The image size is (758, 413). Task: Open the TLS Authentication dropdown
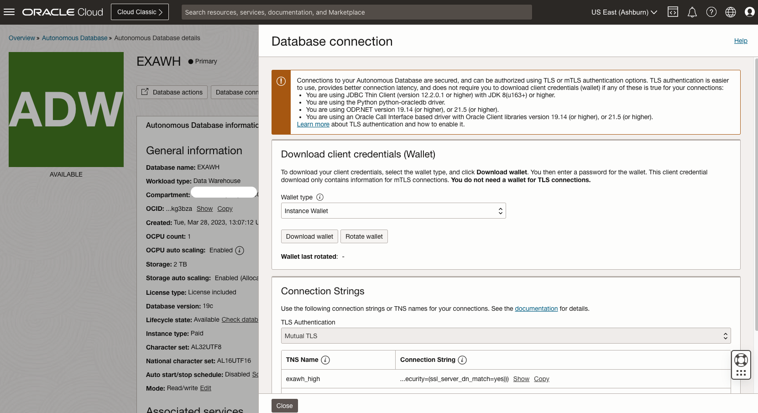click(x=506, y=336)
